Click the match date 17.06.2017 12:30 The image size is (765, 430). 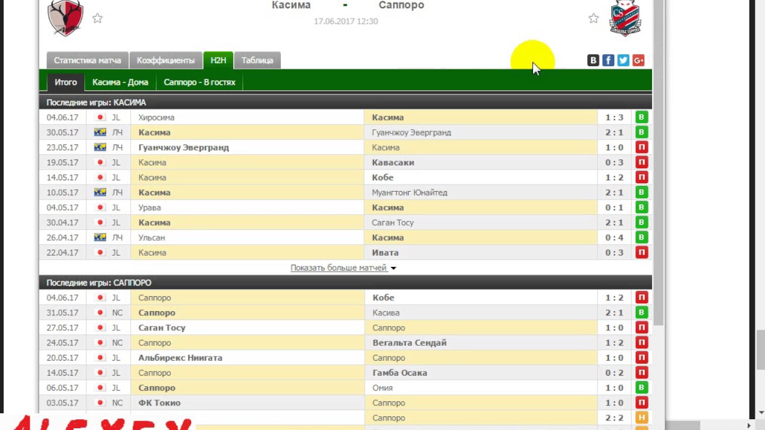[345, 21]
